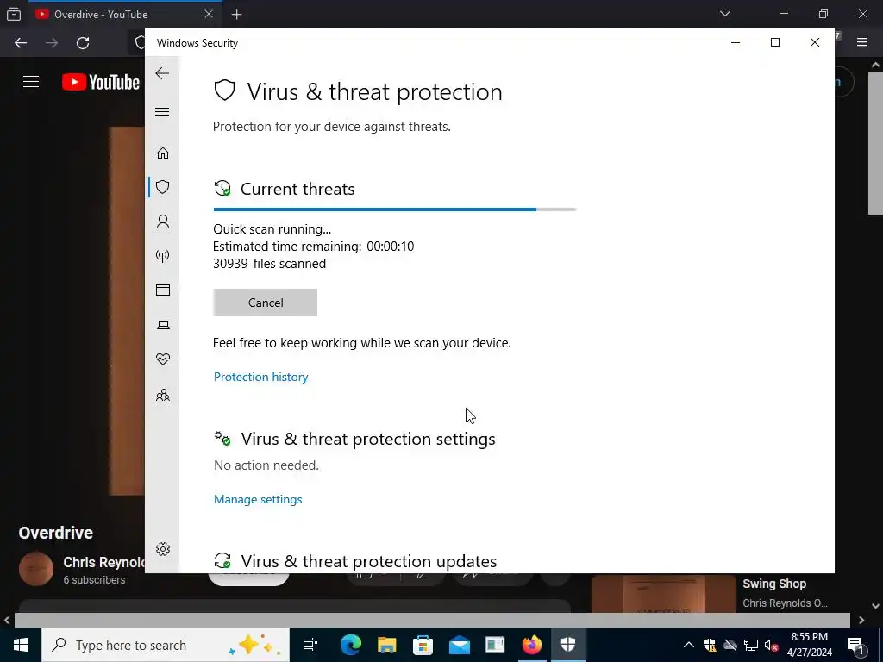
Task: Click the quick scan progress bar
Action: point(395,209)
